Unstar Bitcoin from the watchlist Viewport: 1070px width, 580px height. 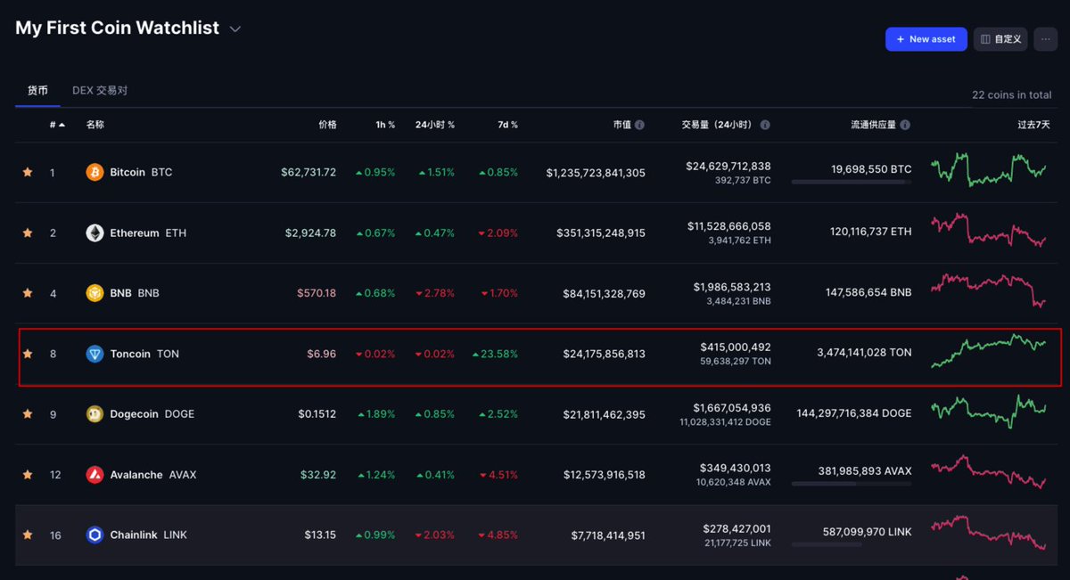click(28, 172)
